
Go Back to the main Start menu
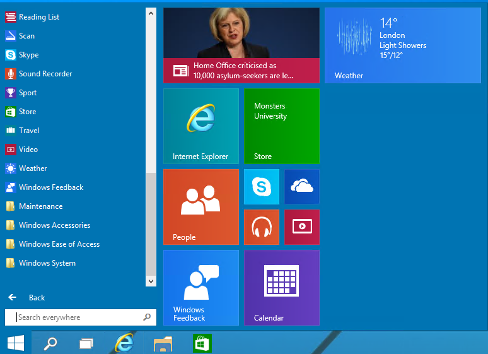pos(26,298)
